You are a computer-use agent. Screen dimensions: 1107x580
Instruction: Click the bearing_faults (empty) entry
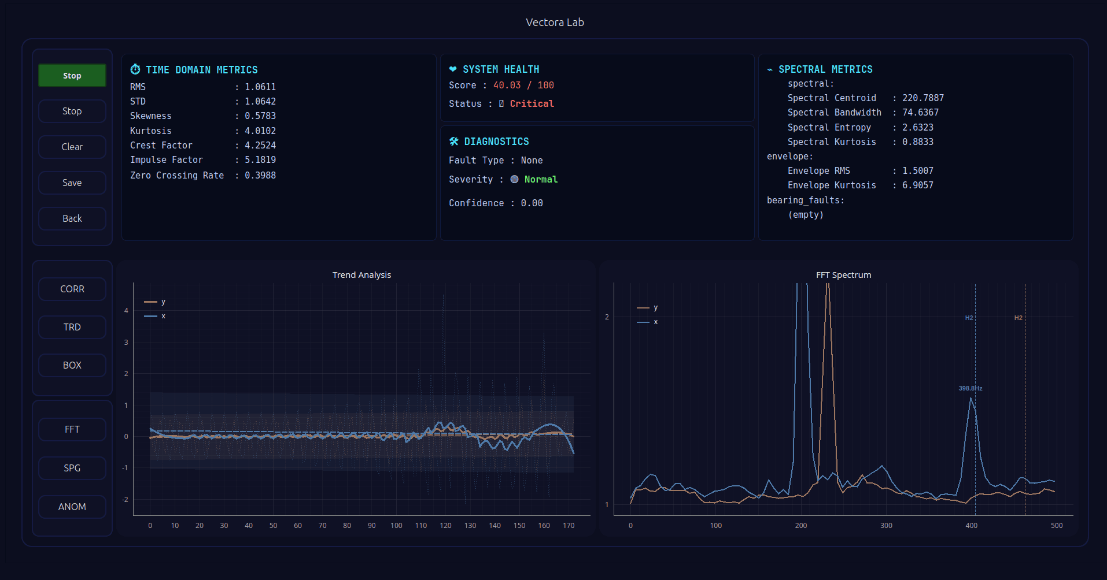806,215
